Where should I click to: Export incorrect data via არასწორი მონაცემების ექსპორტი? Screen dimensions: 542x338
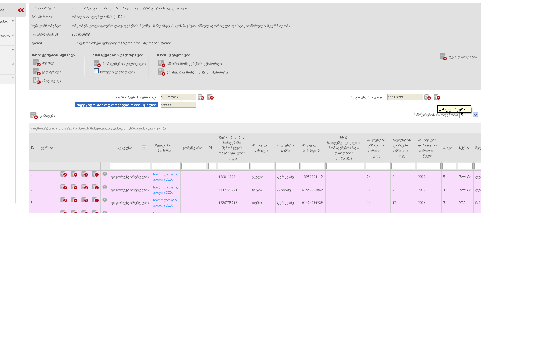161,72
